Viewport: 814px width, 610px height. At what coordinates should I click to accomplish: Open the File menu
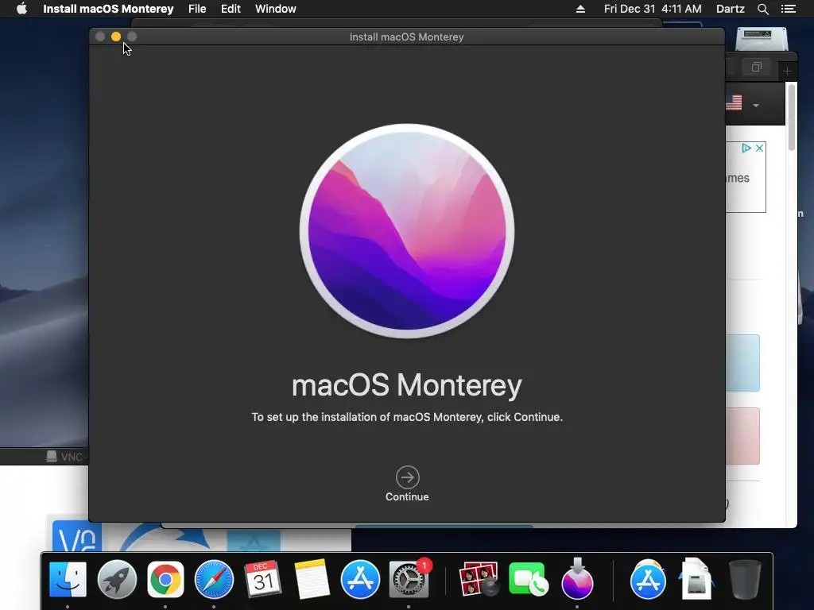click(x=197, y=9)
